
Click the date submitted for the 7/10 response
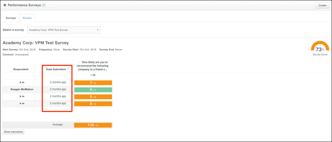pos(58,82)
